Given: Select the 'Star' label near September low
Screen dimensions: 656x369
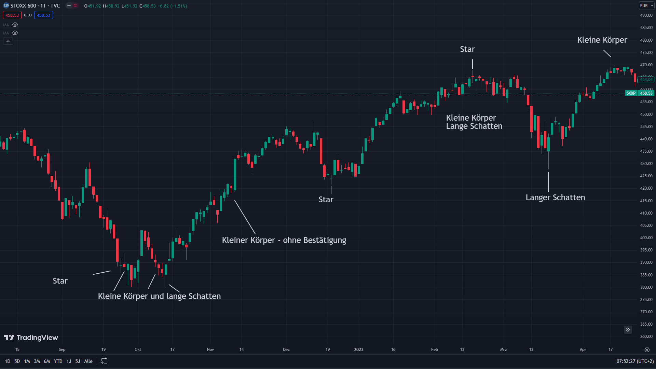Looking at the screenshot, I should [60, 281].
